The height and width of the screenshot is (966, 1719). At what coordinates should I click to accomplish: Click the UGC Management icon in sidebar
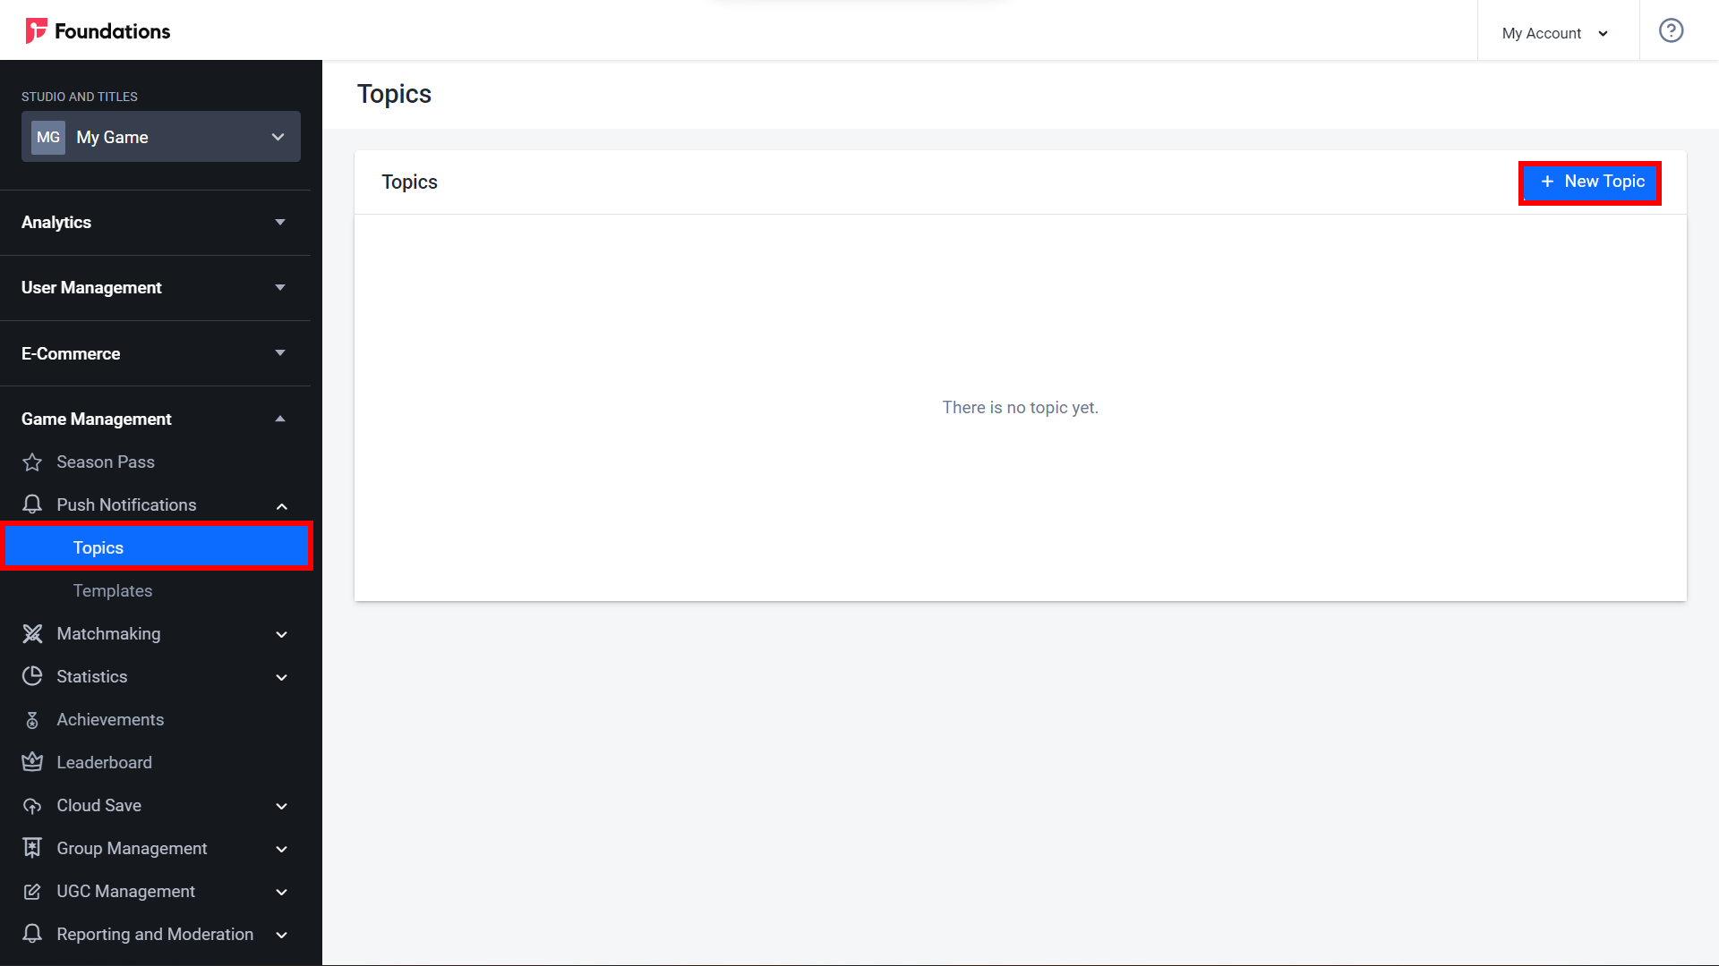point(32,889)
